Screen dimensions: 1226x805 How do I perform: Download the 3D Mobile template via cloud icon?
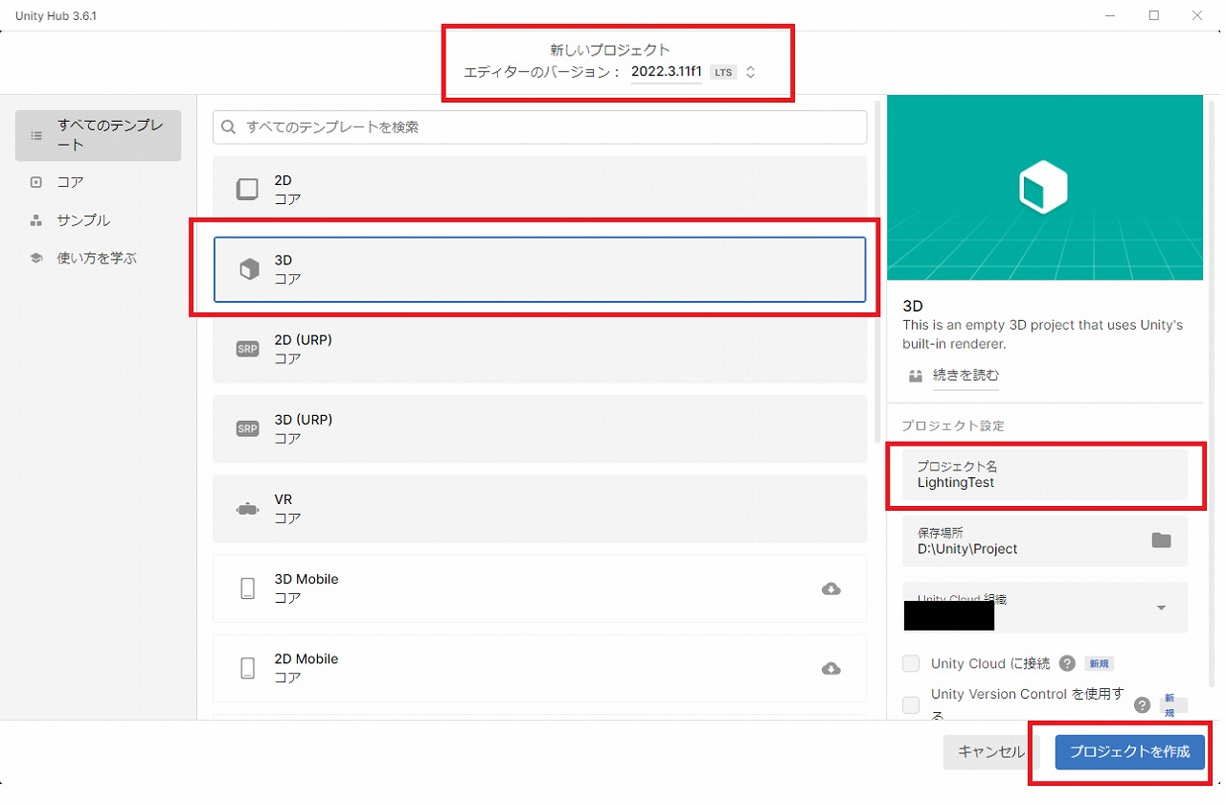point(831,588)
